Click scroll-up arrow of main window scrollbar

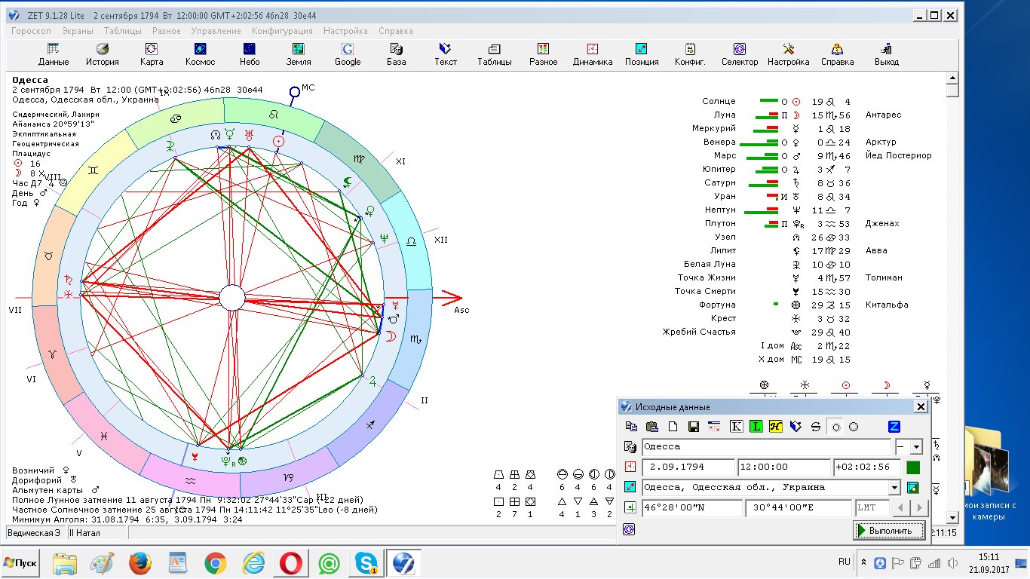coord(952,78)
